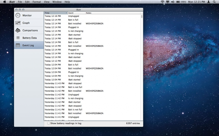This screenshot has height=136, width=219.
Task: Open Spotlight search magnifier icon
Action: [214, 2]
